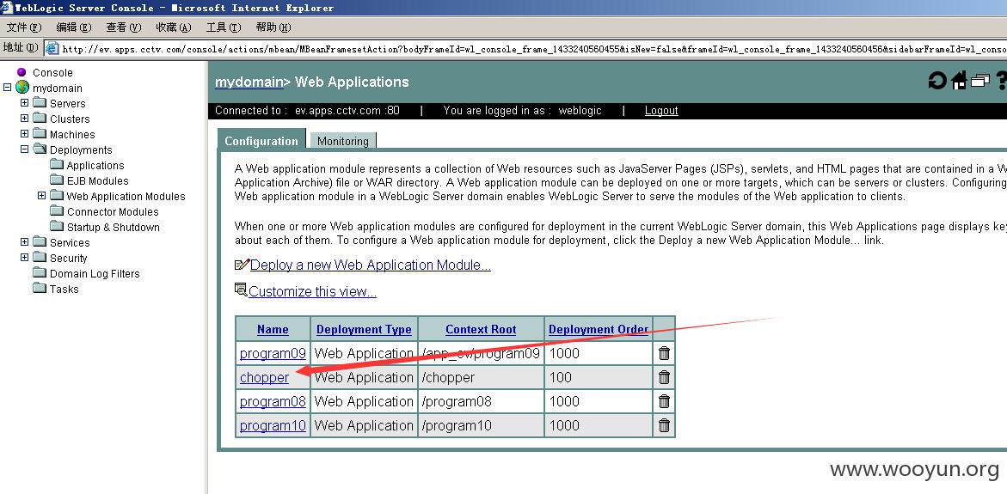
Task: Click the Servers folder icon
Action: [40, 103]
